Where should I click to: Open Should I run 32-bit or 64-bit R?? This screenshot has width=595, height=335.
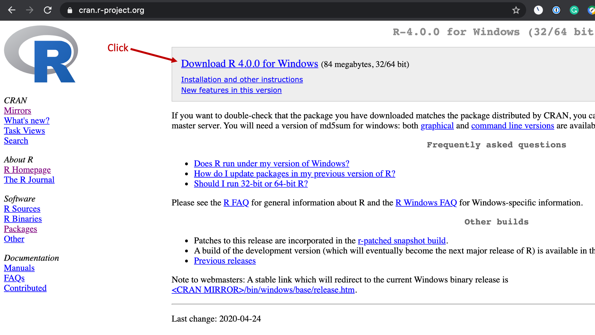(251, 184)
